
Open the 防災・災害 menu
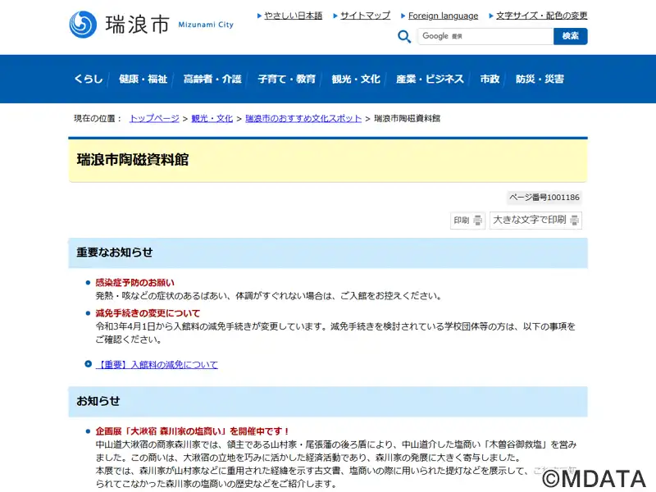coord(540,79)
